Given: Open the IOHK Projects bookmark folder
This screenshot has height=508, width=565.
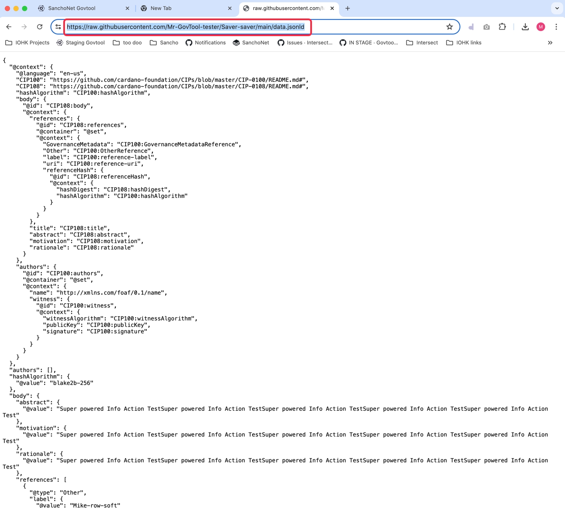Looking at the screenshot, I should click(x=27, y=43).
